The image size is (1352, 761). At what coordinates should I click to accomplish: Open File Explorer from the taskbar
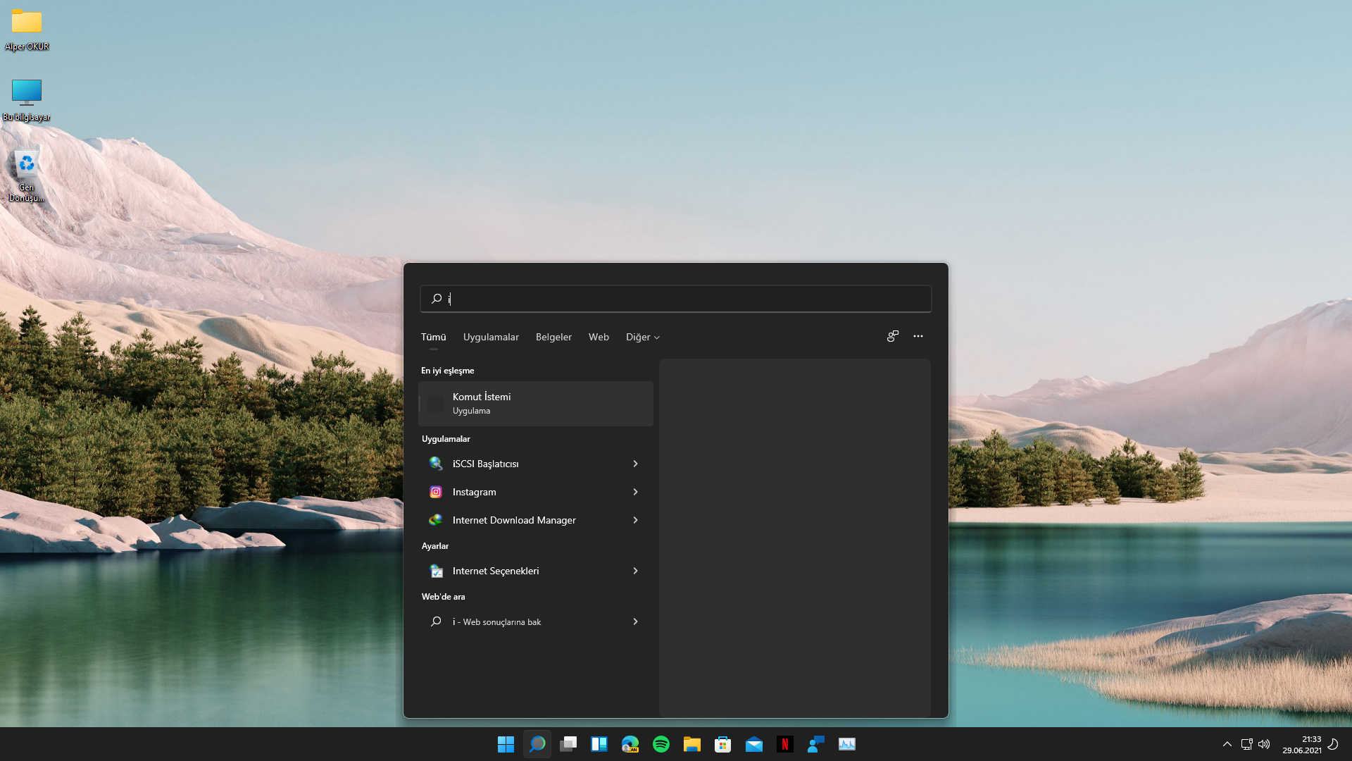[692, 744]
